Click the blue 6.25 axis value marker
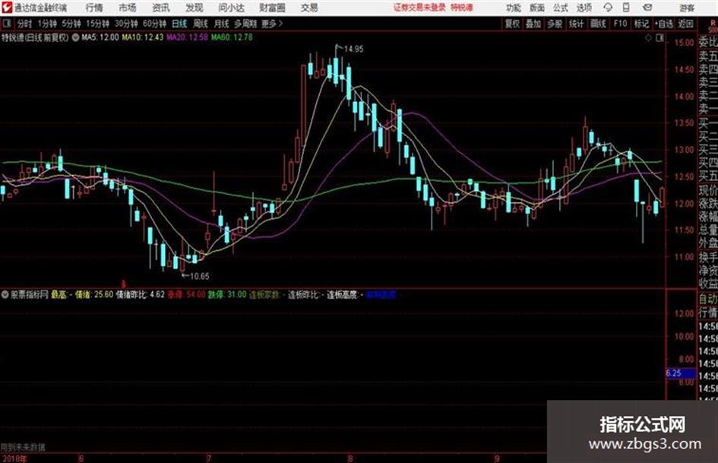The height and width of the screenshot is (463, 718). click(680, 373)
